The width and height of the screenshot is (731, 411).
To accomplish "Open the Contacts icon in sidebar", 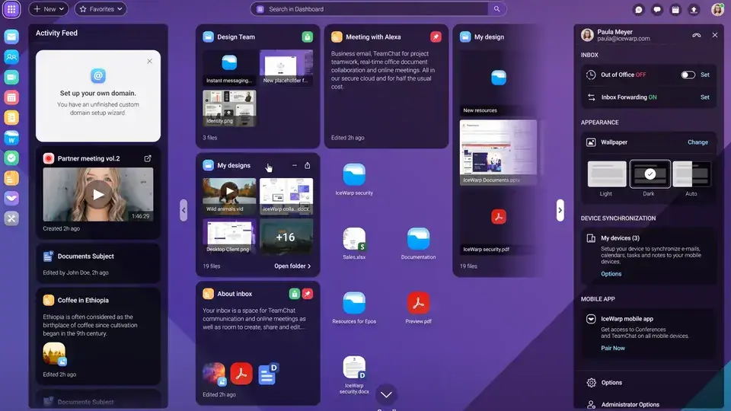I will coord(11,57).
